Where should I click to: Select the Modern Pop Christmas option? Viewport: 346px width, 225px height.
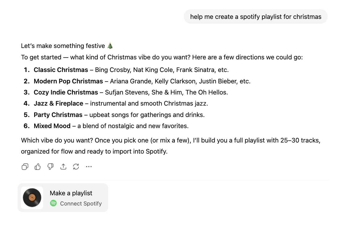tap(68, 81)
